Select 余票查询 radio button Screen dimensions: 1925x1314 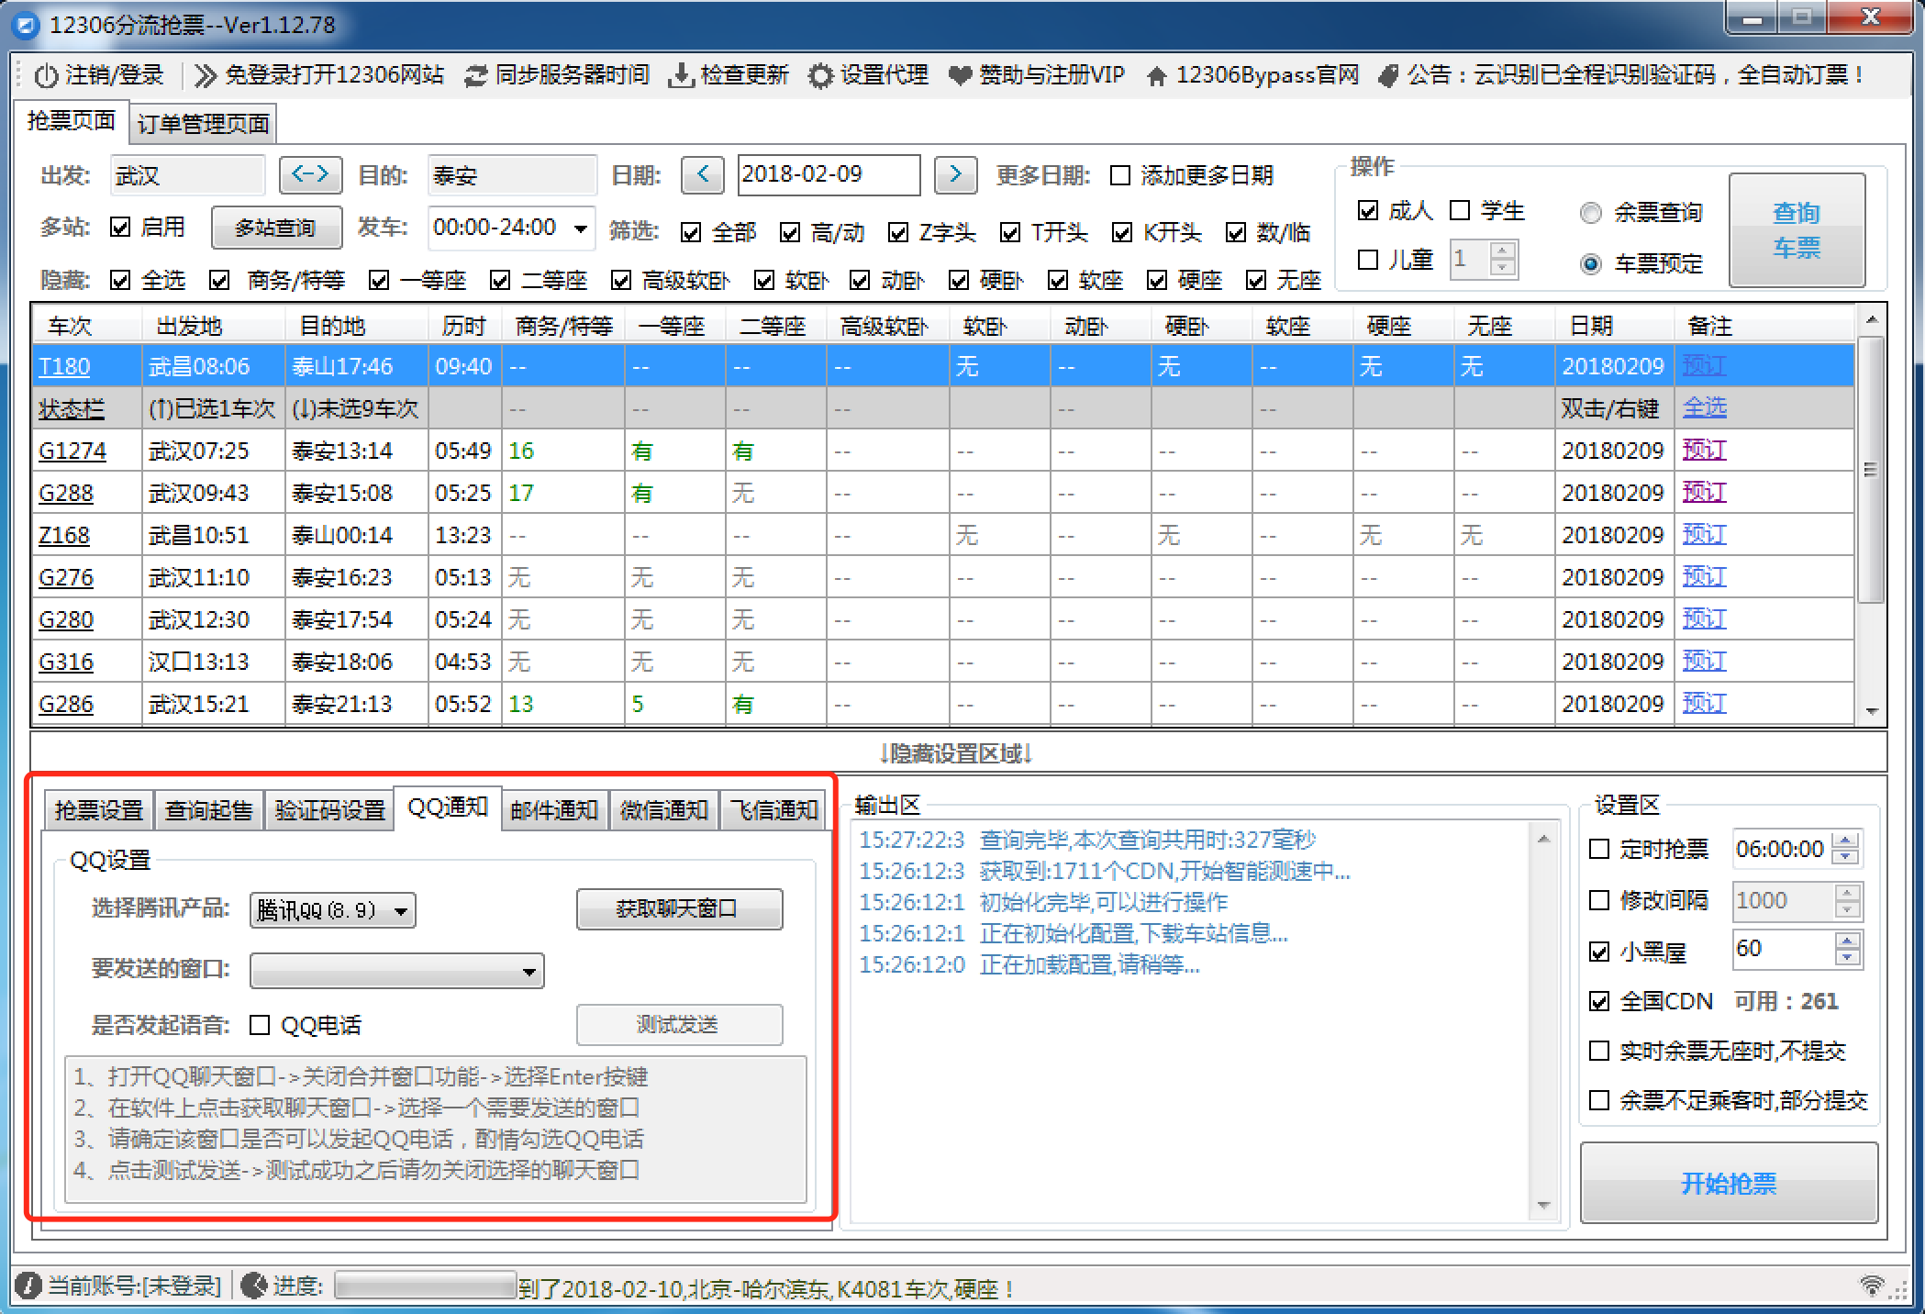coord(1591,213)
